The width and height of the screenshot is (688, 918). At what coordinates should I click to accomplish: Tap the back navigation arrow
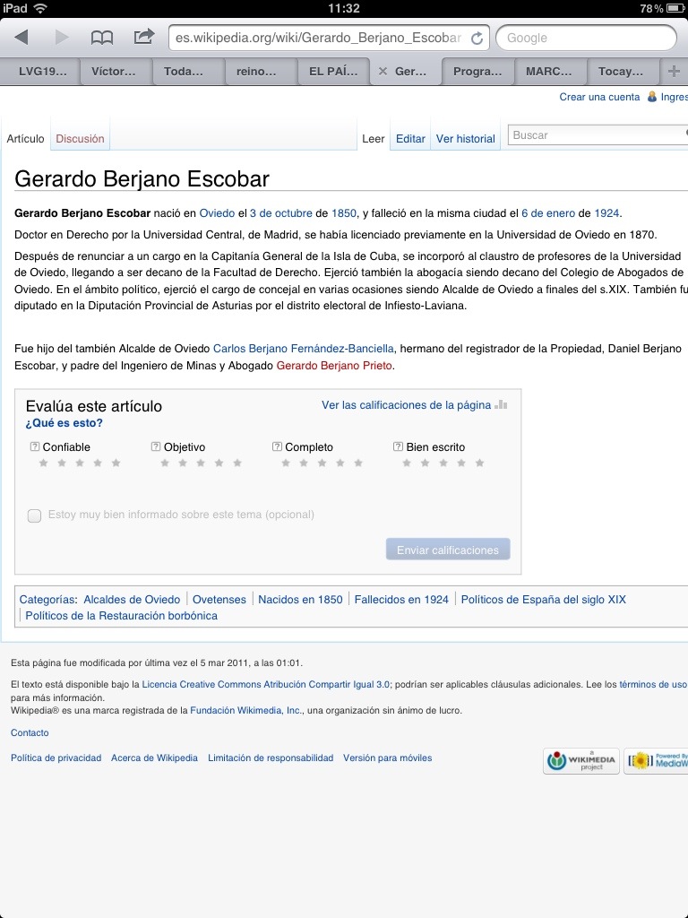[x=21, y=38]
